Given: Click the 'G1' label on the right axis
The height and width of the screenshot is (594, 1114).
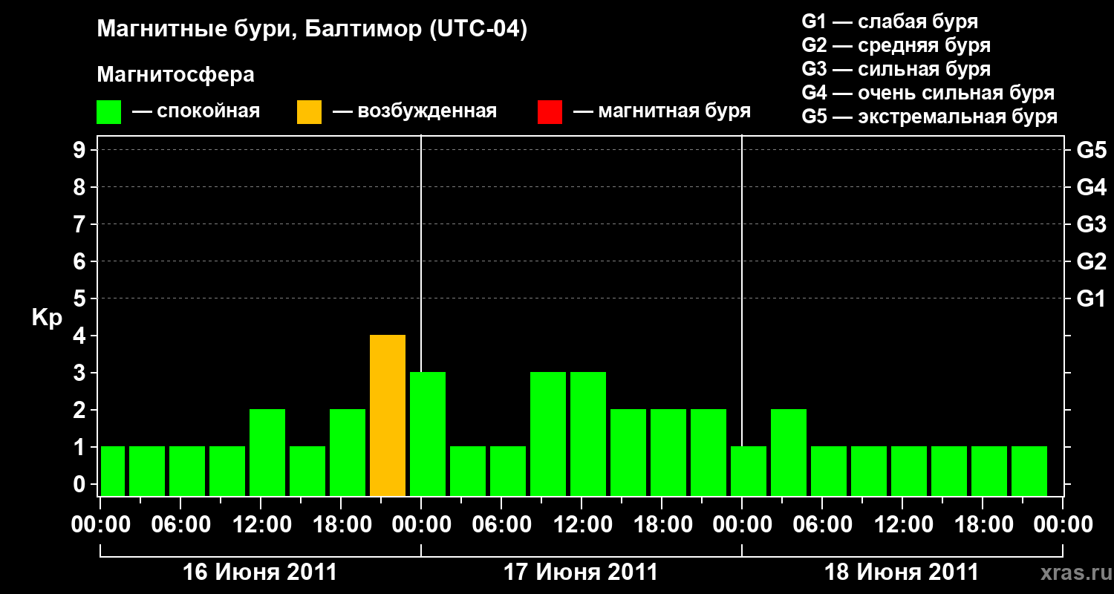Looking at the screenshot, I should [x=1091, y=299].
